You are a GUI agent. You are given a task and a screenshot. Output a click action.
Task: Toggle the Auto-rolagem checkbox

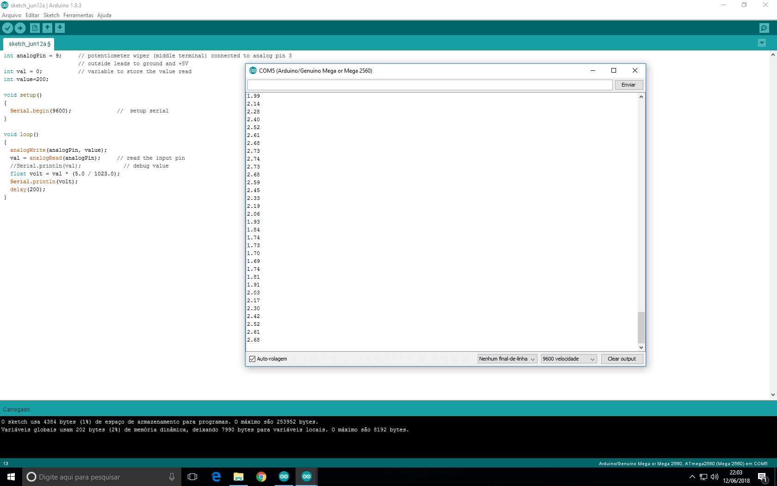click(253, 359)
